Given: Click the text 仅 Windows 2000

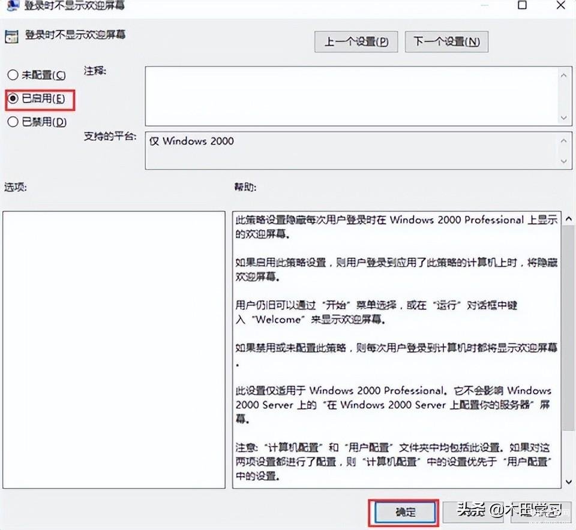Looking at the screenshot, I should point(191,141).
